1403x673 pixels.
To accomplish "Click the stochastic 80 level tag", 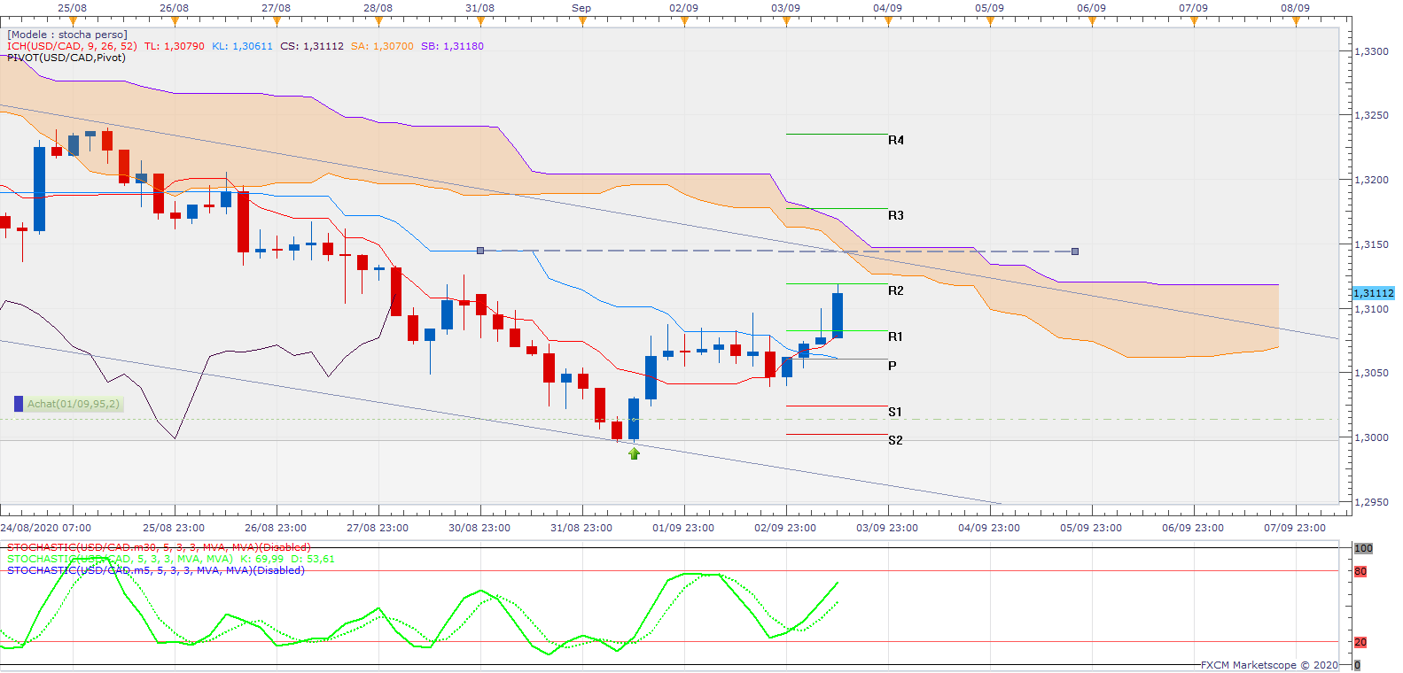I will tap(1360, 571).
